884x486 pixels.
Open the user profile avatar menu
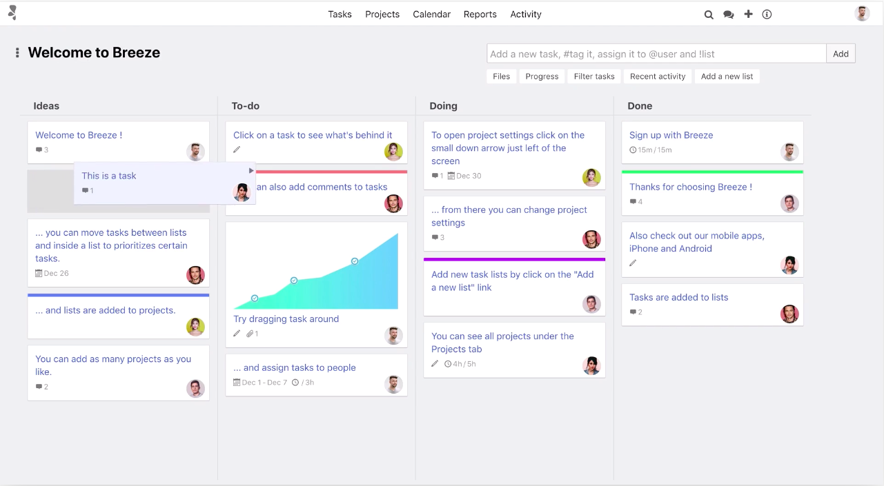(862, 14)
